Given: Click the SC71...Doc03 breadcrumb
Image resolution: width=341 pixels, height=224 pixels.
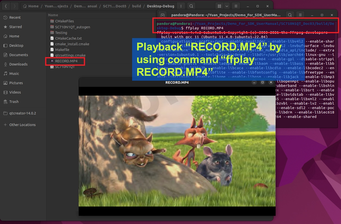Looking at the screenshot, I should pos(115,6).
